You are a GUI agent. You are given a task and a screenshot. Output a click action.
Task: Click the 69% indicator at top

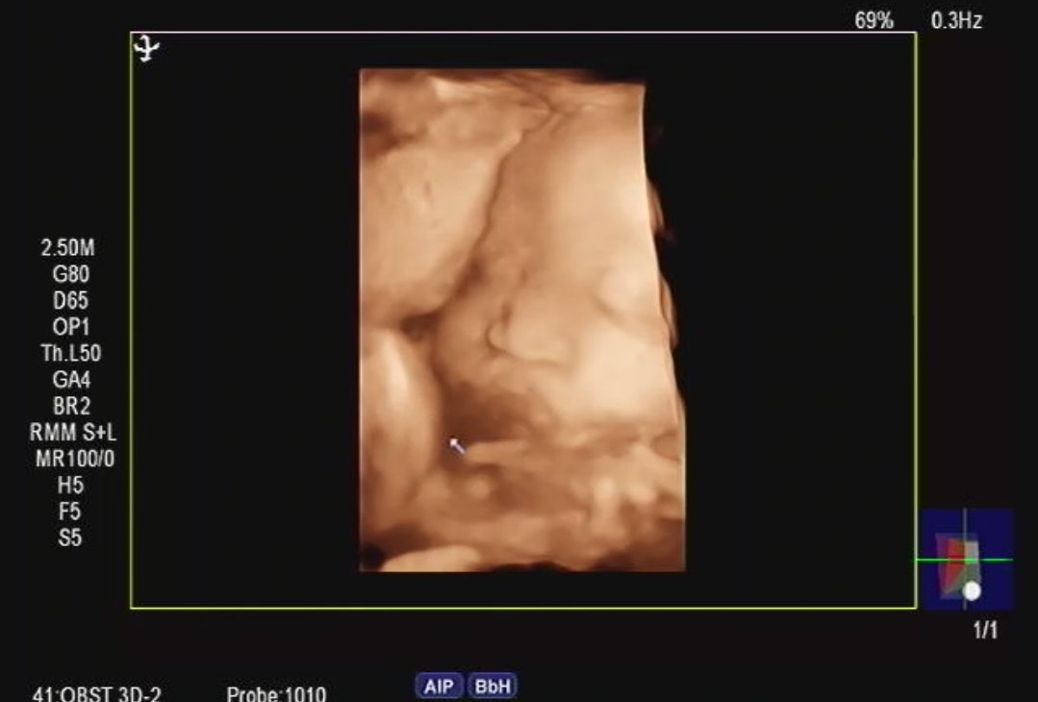pos(873,20)
